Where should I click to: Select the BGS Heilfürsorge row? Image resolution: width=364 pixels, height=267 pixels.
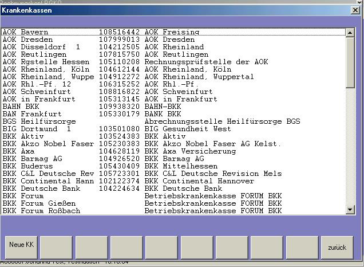(173, 121)
